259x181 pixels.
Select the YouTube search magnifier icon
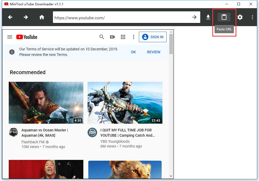pos(102,37)
